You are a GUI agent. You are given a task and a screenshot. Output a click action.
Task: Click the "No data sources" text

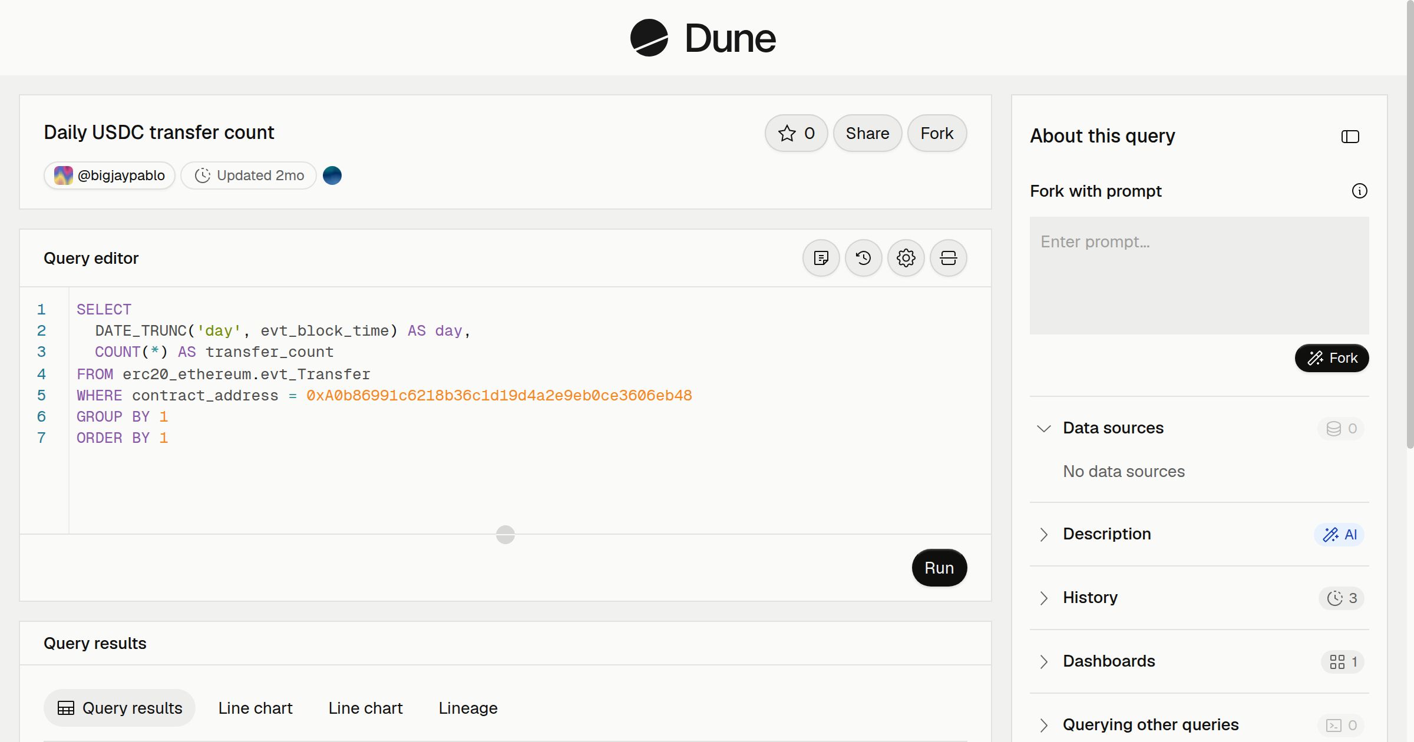[1124, 472]
